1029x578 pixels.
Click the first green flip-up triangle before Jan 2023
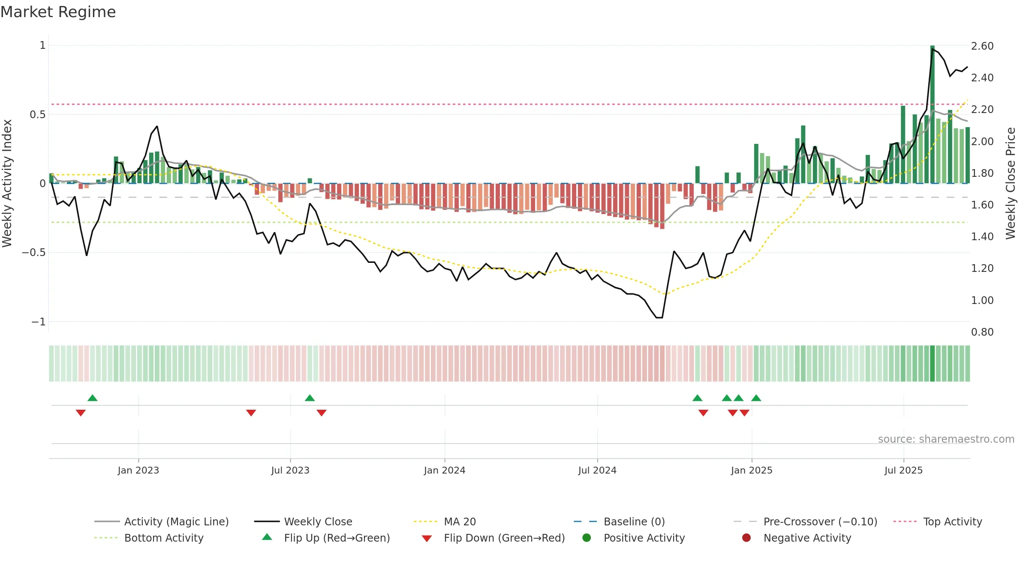[93, 398]
